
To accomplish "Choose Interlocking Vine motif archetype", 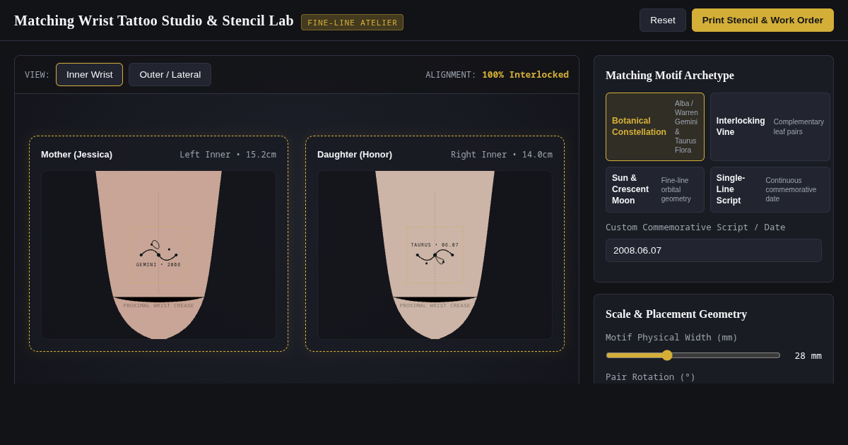I will (770, 126).
